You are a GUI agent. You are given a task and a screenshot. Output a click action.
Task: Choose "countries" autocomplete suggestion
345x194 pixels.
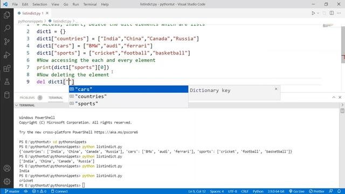tap(128, 96)
